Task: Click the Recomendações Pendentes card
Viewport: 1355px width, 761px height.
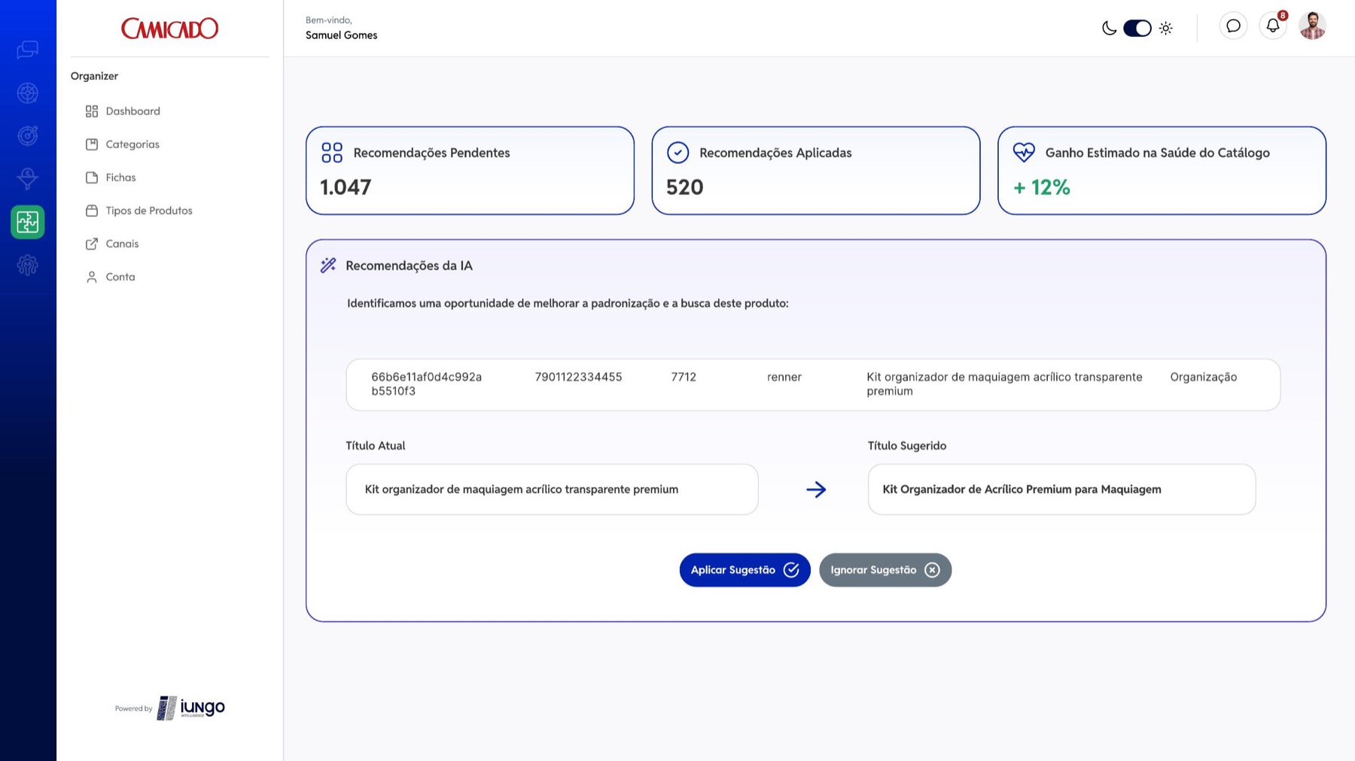Action: coord(470,171)
